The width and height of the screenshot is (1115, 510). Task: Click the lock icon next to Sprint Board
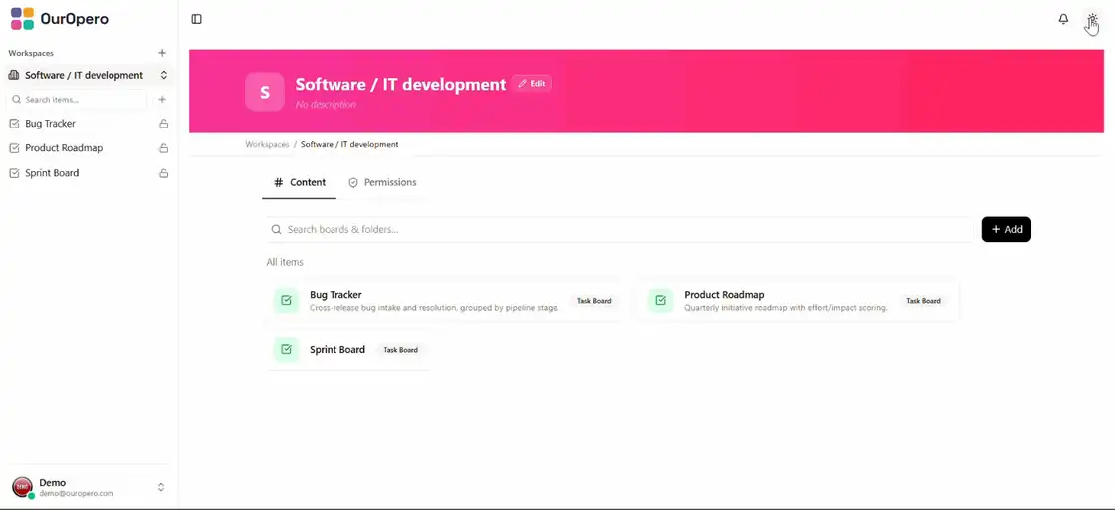[163, 173]
